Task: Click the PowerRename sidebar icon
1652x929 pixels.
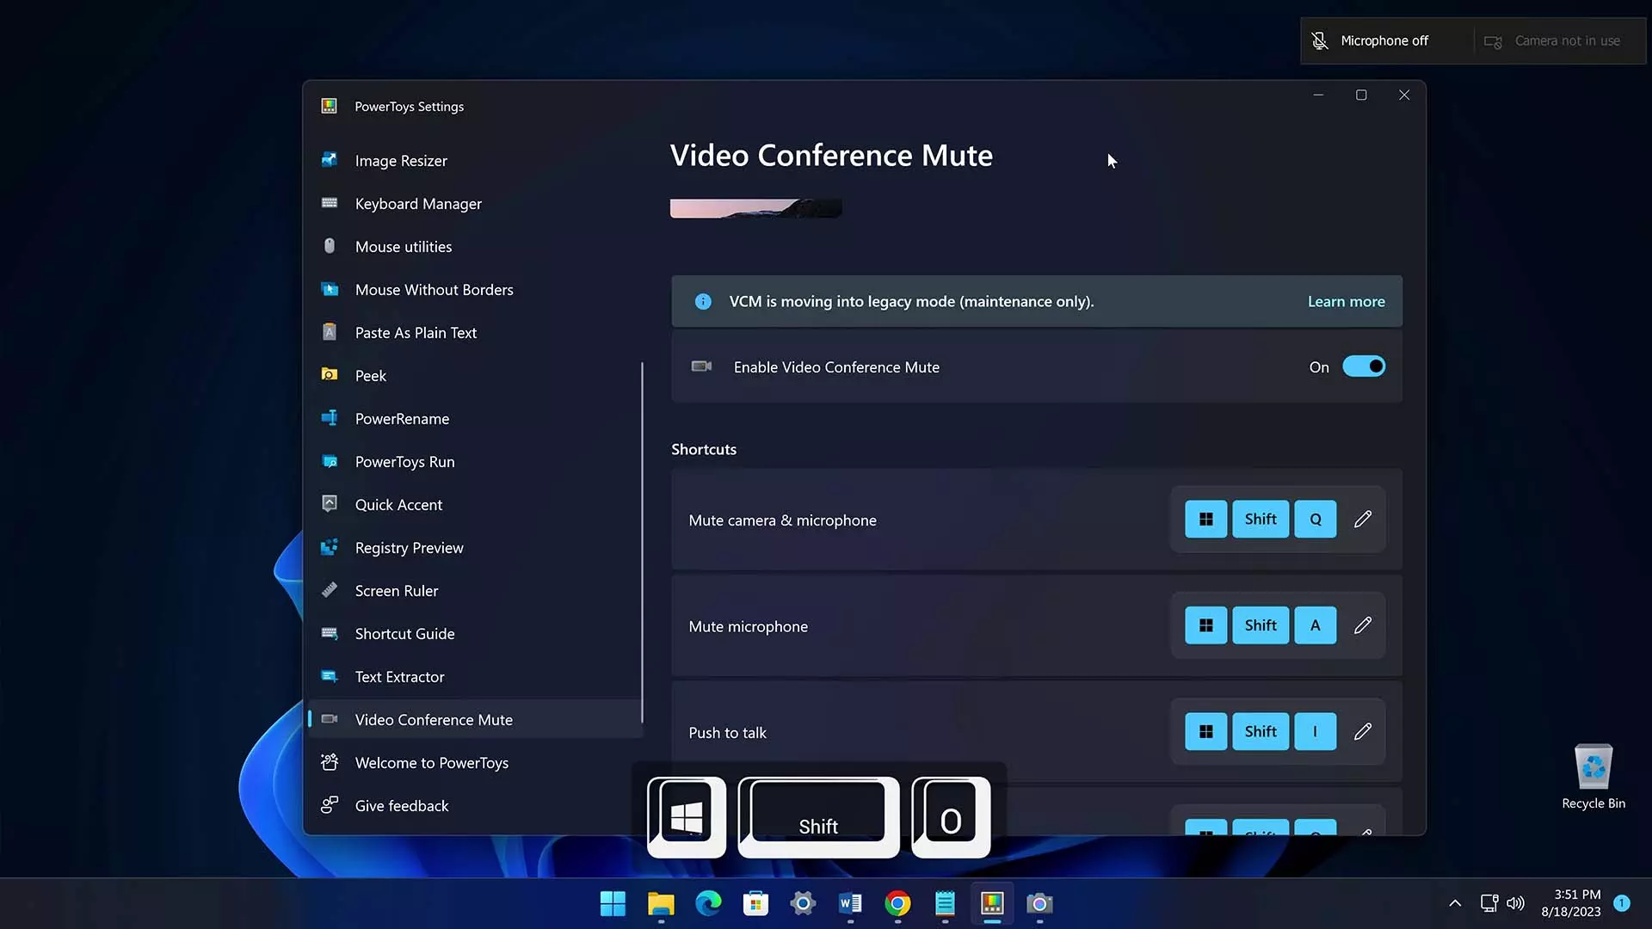Action: [x=330, y=418]
